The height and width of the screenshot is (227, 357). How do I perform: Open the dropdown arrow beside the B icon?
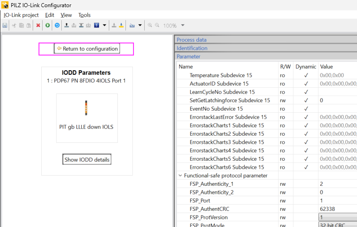pyautogui.click(x=104, y=25)
